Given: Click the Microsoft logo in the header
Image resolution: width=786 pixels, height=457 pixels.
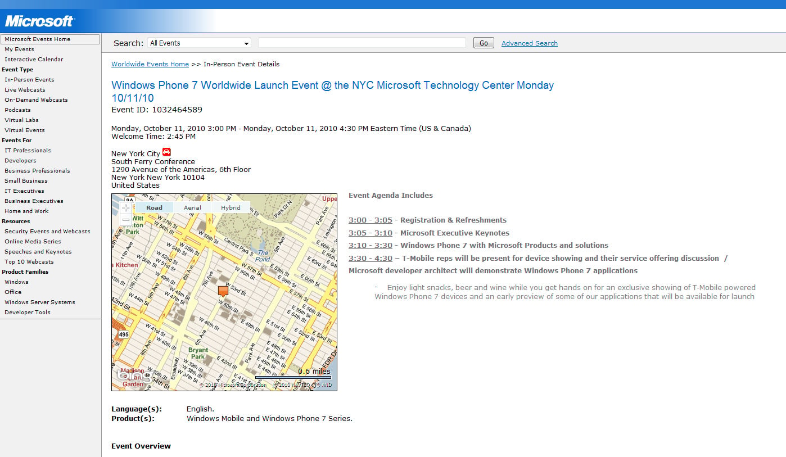Looking at the screenshot, I should pyautogui.click(x=39, y=21).
